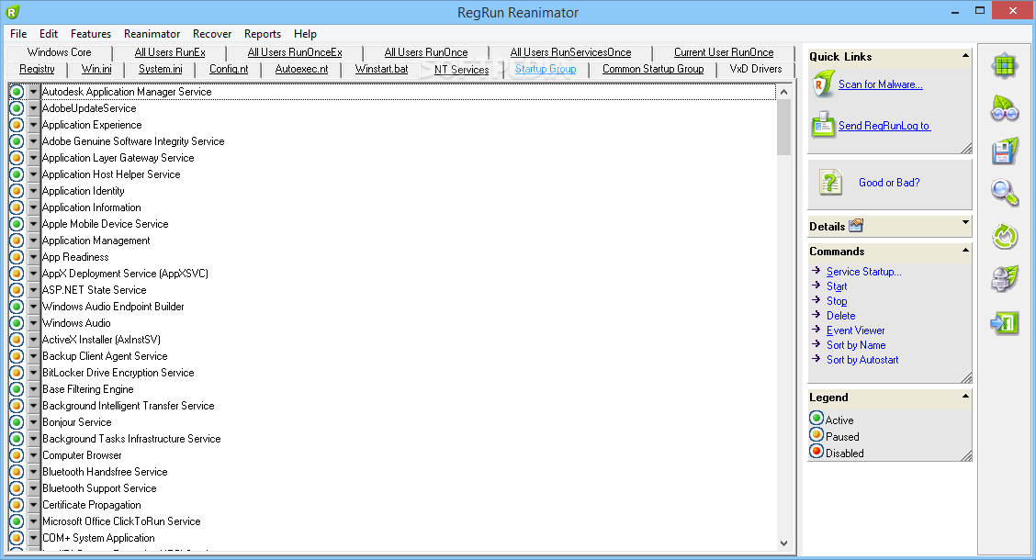Image resolution: width=1036 pixels, height=560 pixels.
Task: Click the printer with leaf icon
Action: (1004, 279)
